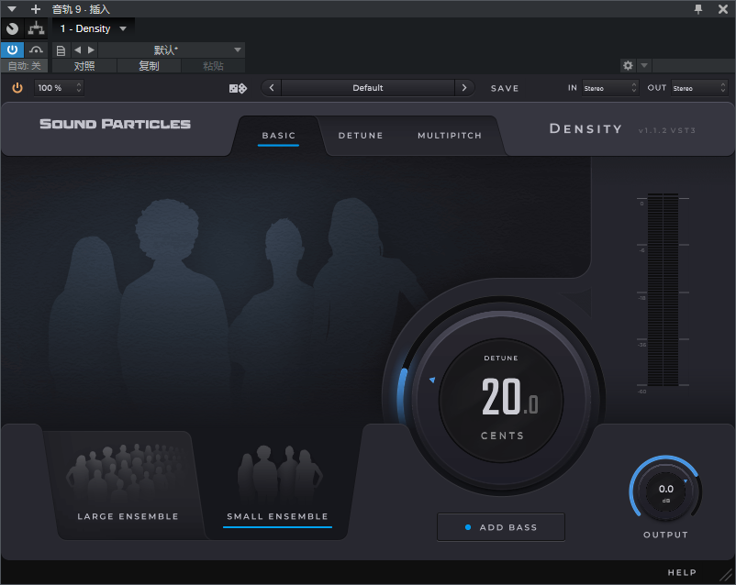Viewport: 736px width, 585px height.
Task: Open the routing diagram icon
Action: [x=36, y=29]
